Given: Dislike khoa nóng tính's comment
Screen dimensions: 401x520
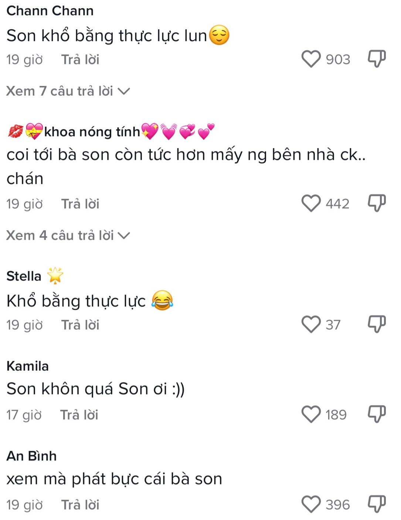Looking at the screenshot, I should pyautogui.click(x=377, y=203).
